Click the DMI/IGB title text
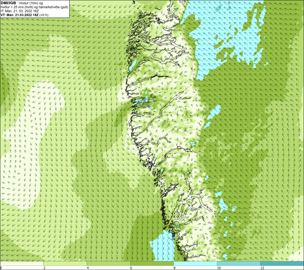Screen dimensions: 304x270 click(8, 3)
